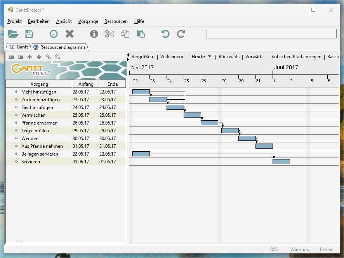Click the Copy icon in the toolbar
Viewport: 344px width, 258px height.
tap(125, 34)
